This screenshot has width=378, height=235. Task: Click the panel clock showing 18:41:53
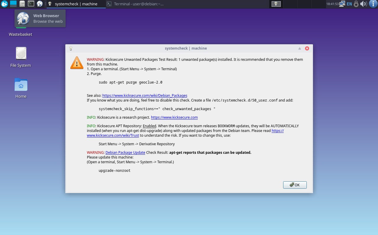click(x=332, y=4)
